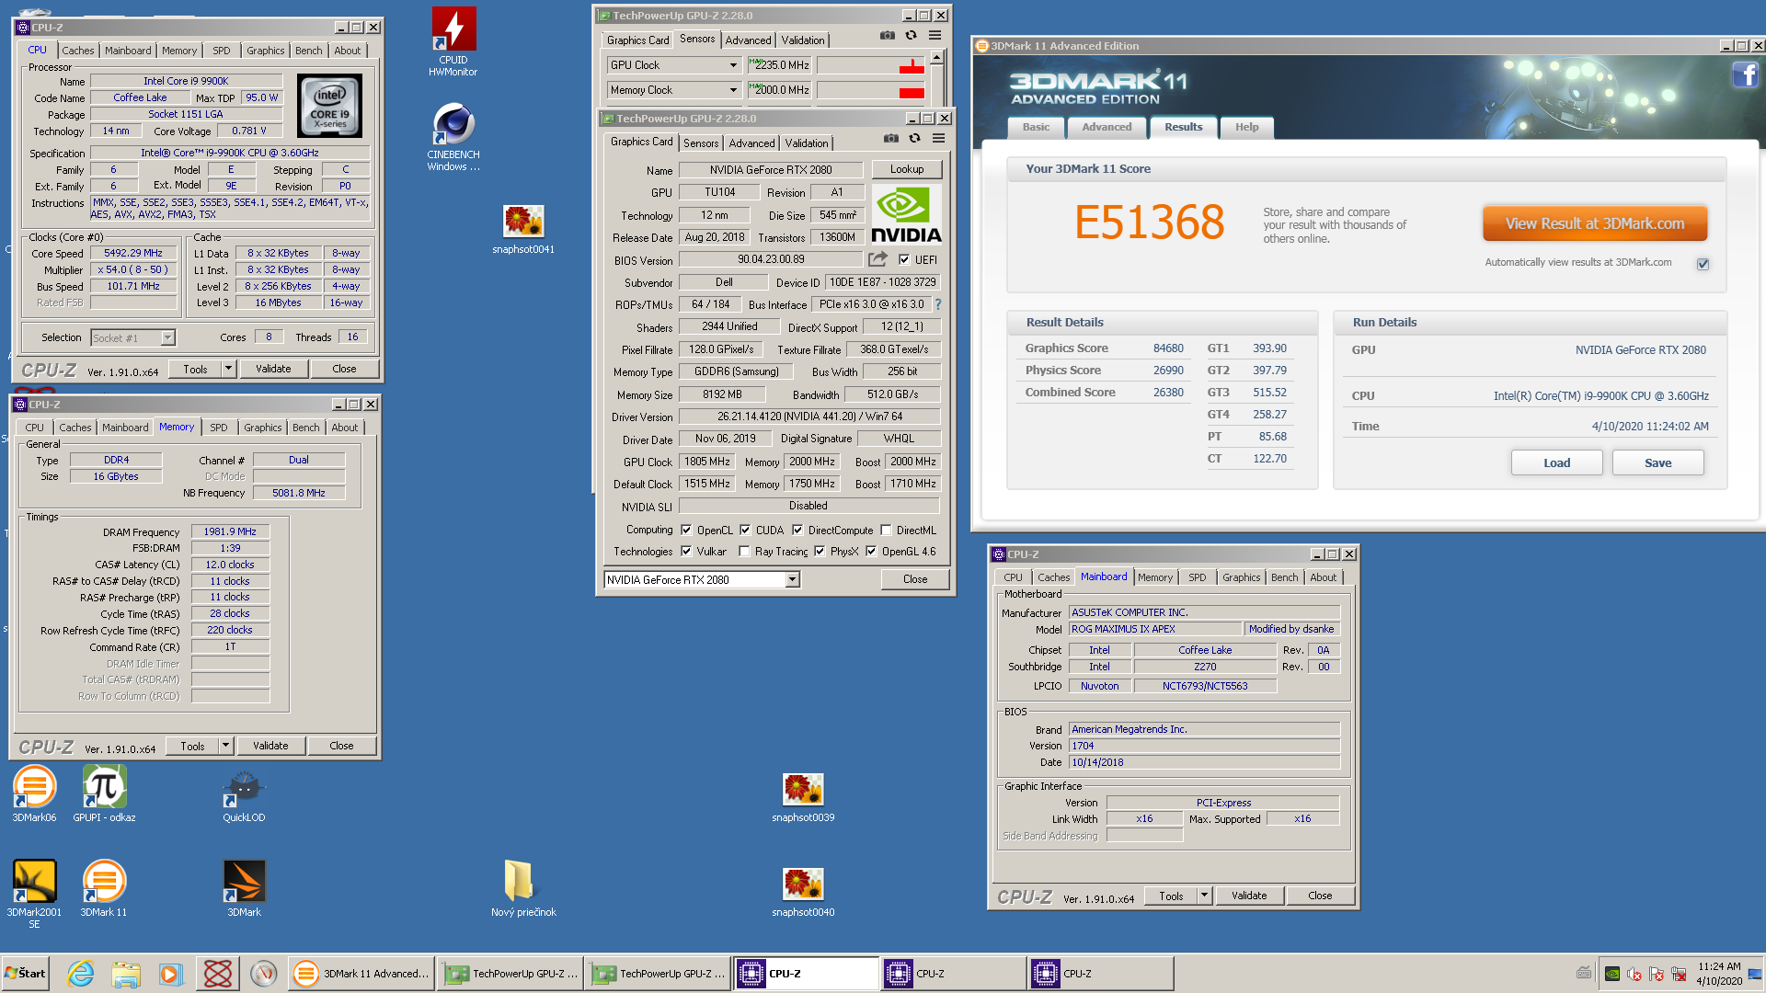Open CPUID HWMonitor desktop shortcut
The width and height of the screenshot is (1766, 993).
pos(453,41)
